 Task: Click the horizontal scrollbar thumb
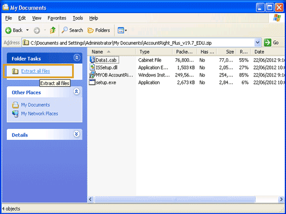[x=175, y=199]
